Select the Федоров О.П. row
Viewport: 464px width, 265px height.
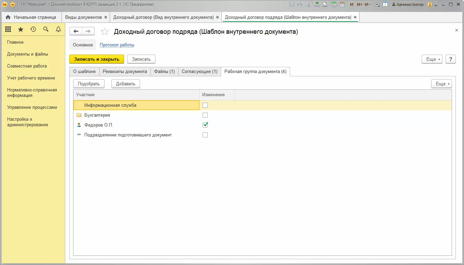(262, 125)
